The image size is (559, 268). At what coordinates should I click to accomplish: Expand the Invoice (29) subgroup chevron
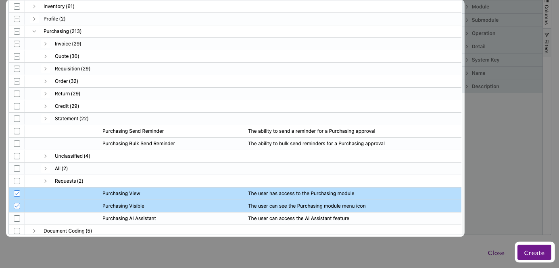[x=46, y=44]
